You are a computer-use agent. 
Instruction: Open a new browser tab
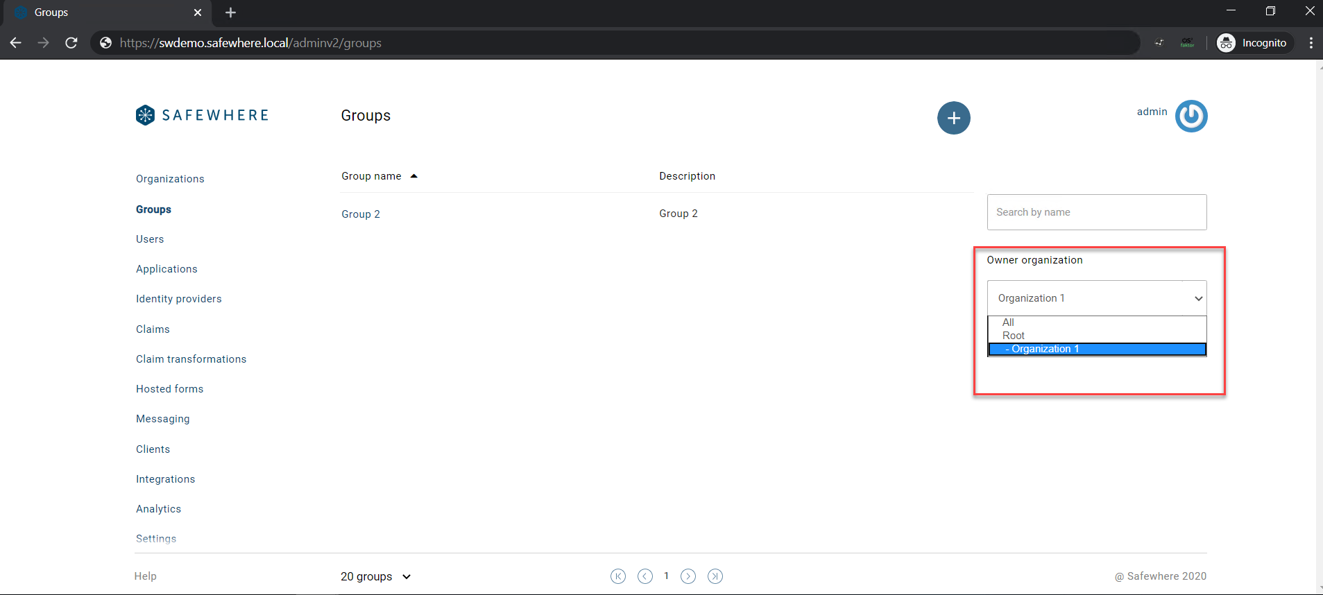coord(231,12)
